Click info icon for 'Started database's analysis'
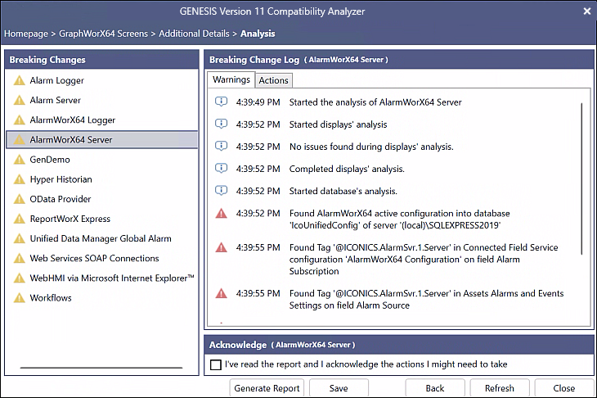Screen dimensions: 597x398 click(221, 191)
